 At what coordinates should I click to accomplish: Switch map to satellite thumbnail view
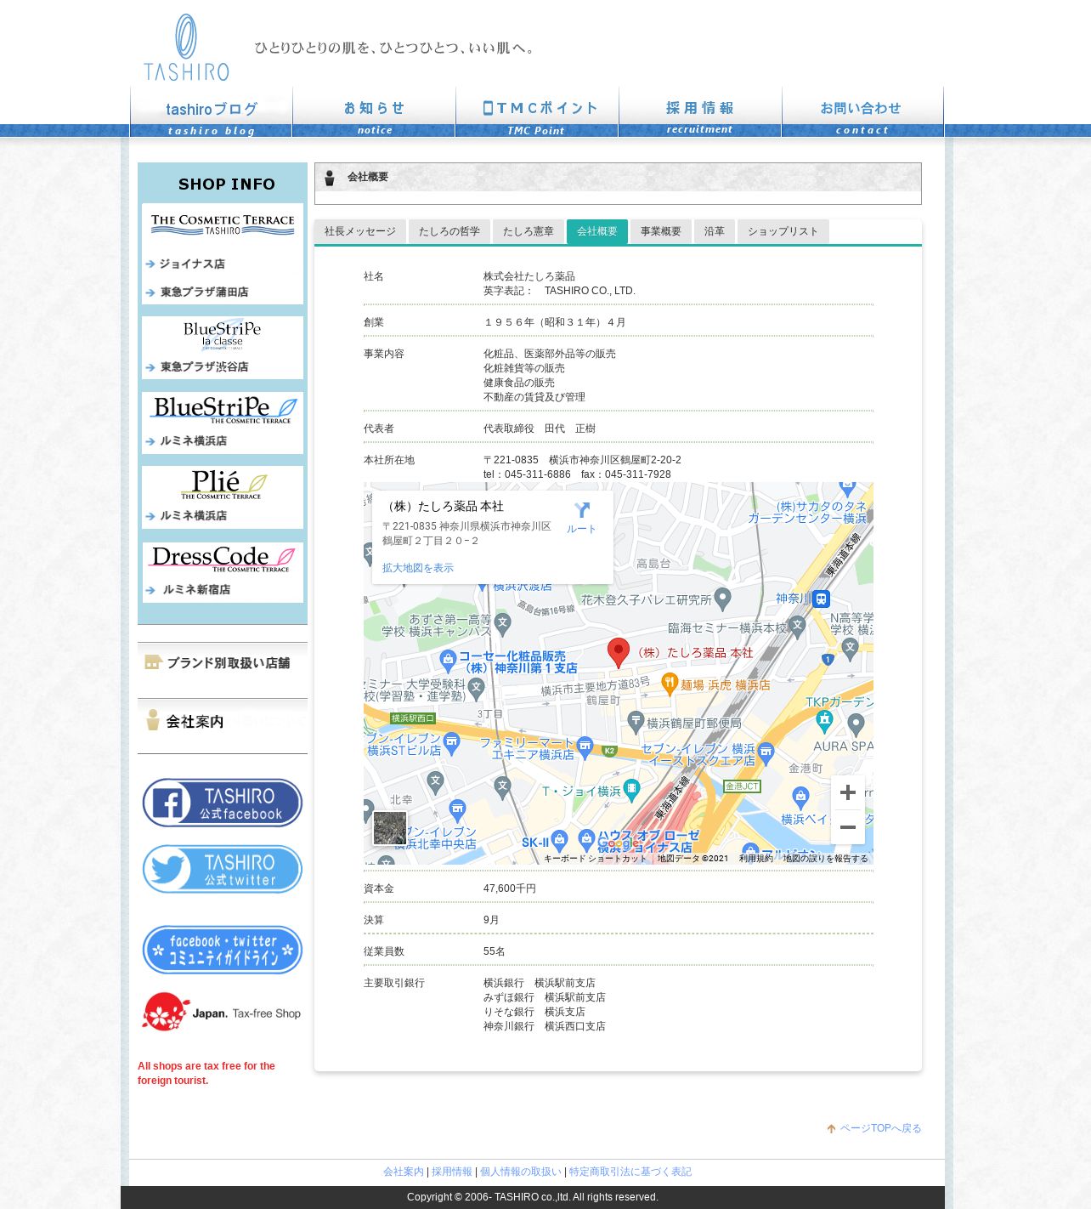pyautogui.click(x=390, y=828)
